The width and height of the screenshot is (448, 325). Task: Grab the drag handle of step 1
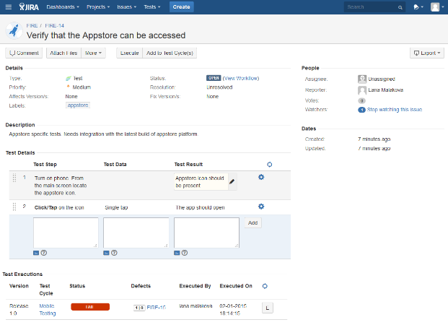[x=14, y=178]
